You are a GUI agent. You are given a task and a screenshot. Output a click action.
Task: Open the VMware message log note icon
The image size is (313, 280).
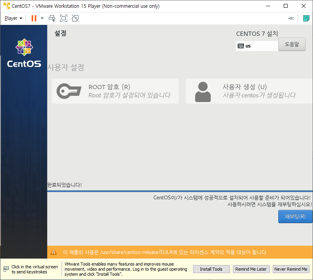(x=306, y=18)
